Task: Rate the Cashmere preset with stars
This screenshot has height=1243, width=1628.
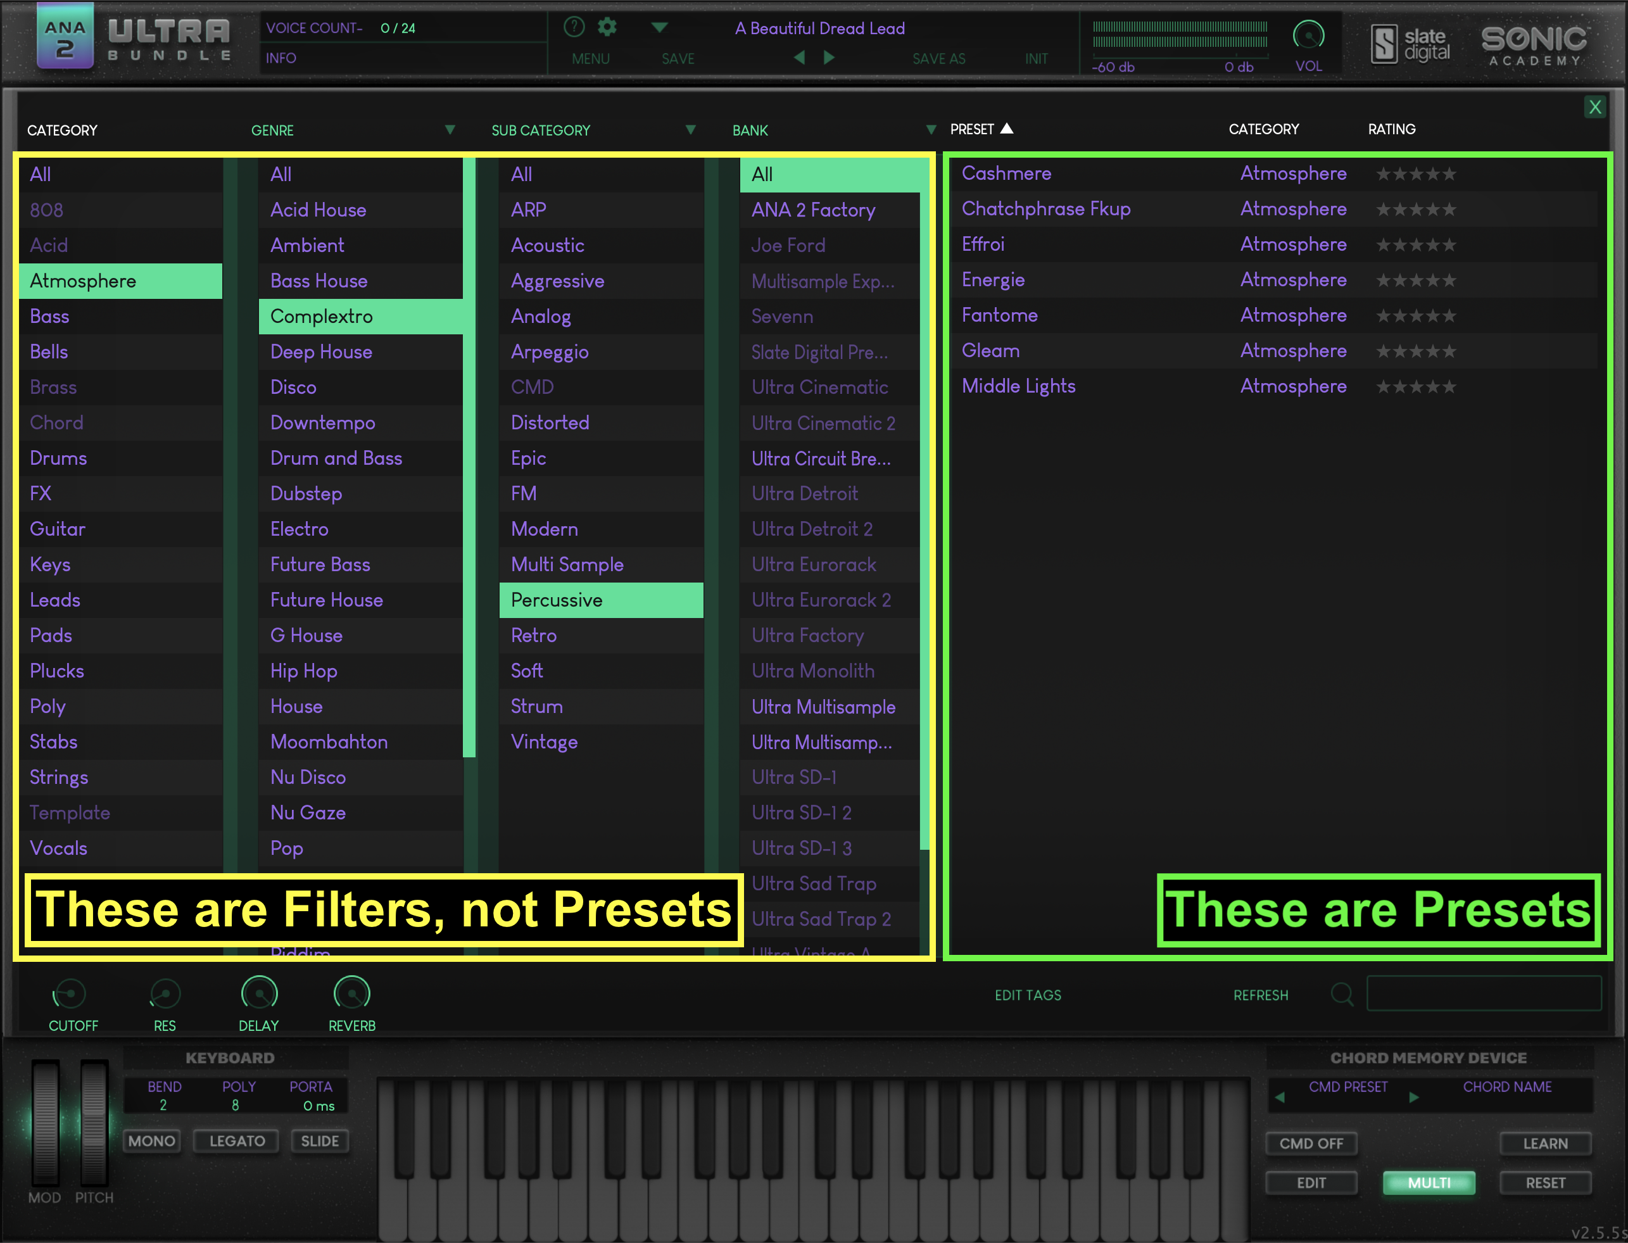Action: point(1416,174)
